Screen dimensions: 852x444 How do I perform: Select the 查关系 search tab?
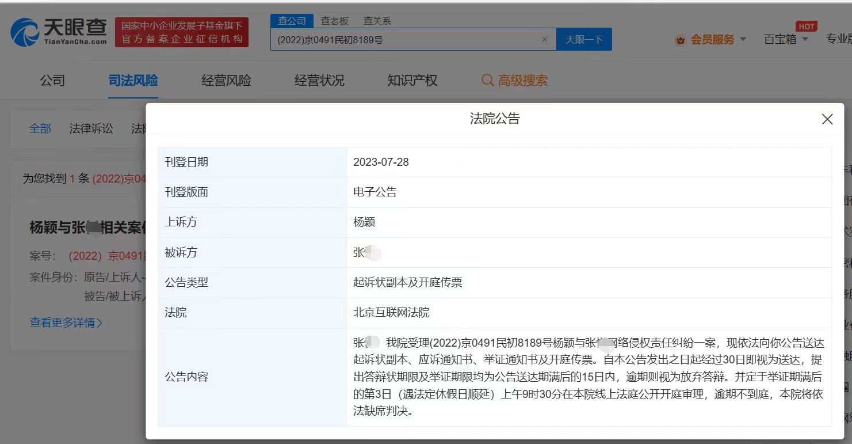(377, 21)
